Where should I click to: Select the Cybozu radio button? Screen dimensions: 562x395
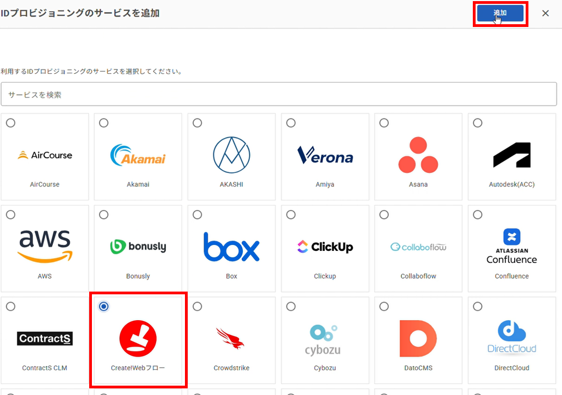(291, 306)
